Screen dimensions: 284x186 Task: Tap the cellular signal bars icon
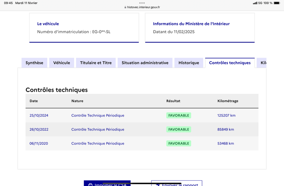(x=255, y=3)
